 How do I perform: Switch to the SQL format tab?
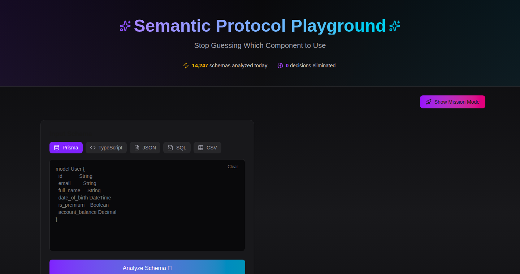[177, 148]
